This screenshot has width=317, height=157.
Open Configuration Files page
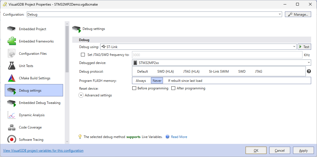click(34, 54)
